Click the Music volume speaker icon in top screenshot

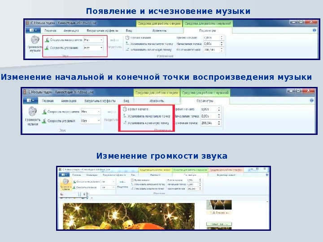coord(35,40)
